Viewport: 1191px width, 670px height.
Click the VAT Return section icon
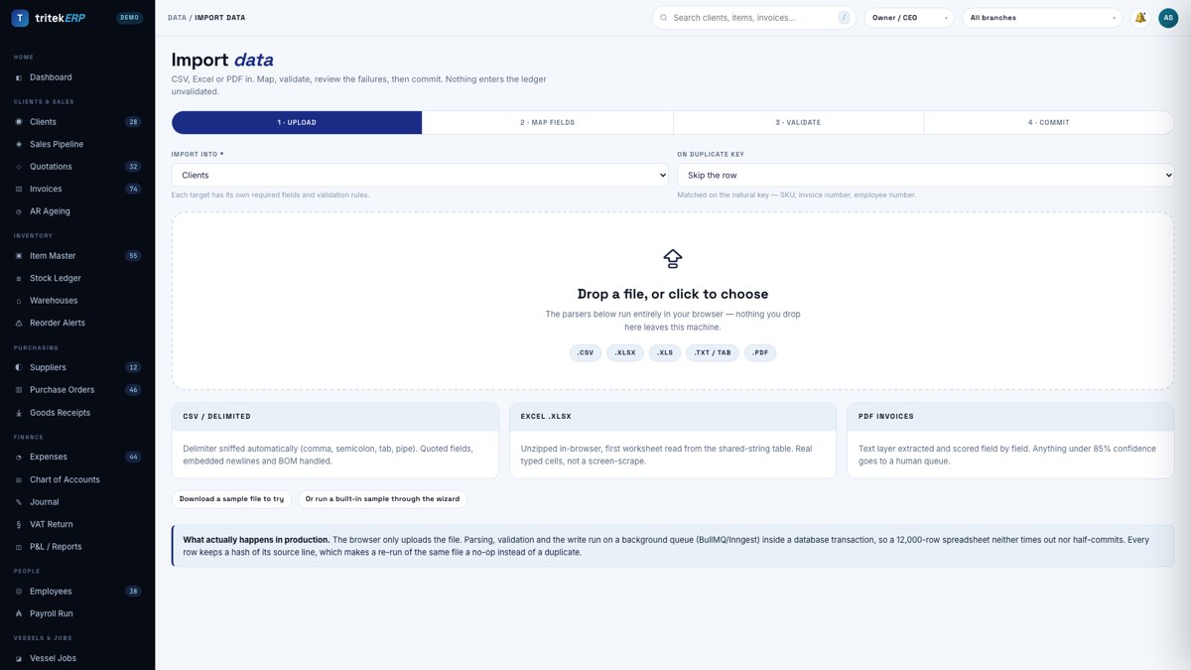click(19, 524)
